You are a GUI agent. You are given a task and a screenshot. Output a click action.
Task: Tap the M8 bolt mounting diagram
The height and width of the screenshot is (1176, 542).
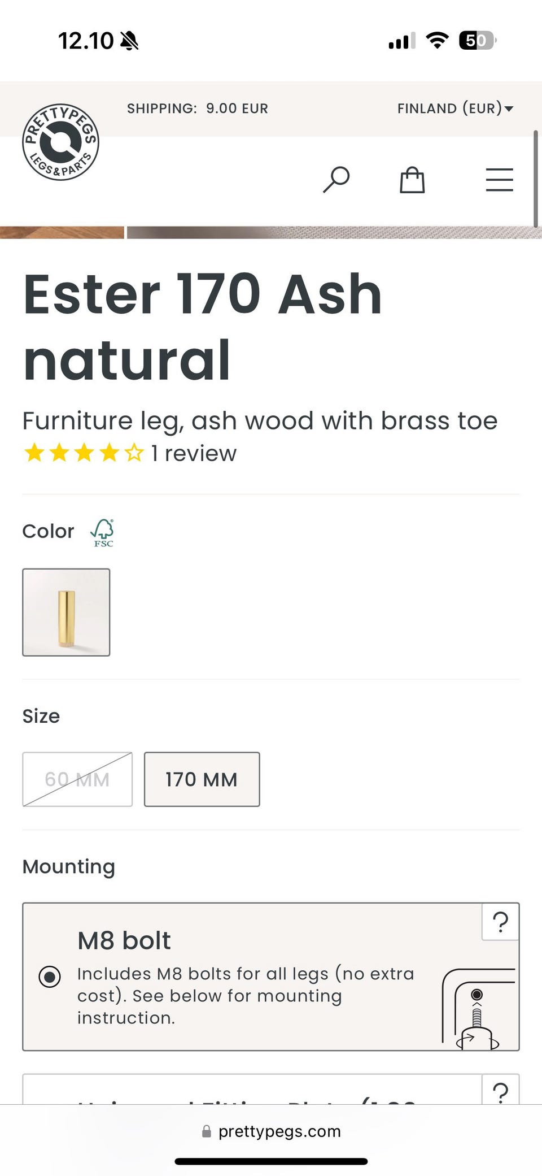[478, 1009]
